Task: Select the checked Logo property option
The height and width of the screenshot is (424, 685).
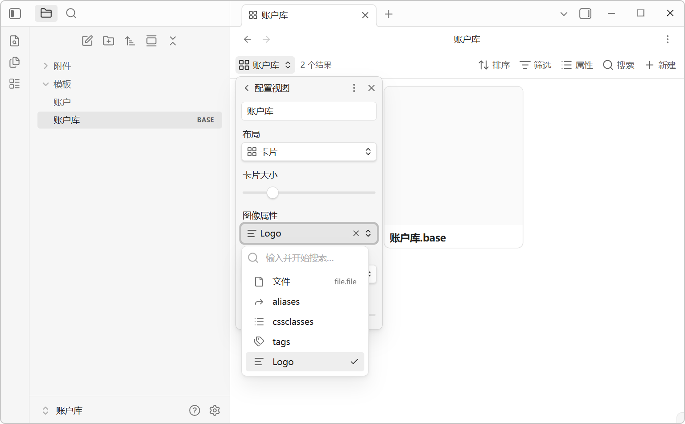Action: point(305,362)
